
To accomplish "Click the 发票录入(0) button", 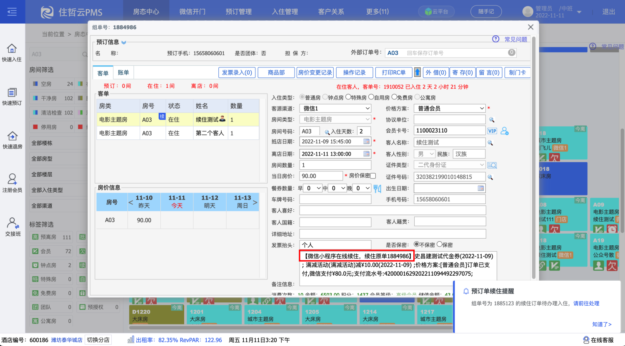I will click(x=237, y=72).
